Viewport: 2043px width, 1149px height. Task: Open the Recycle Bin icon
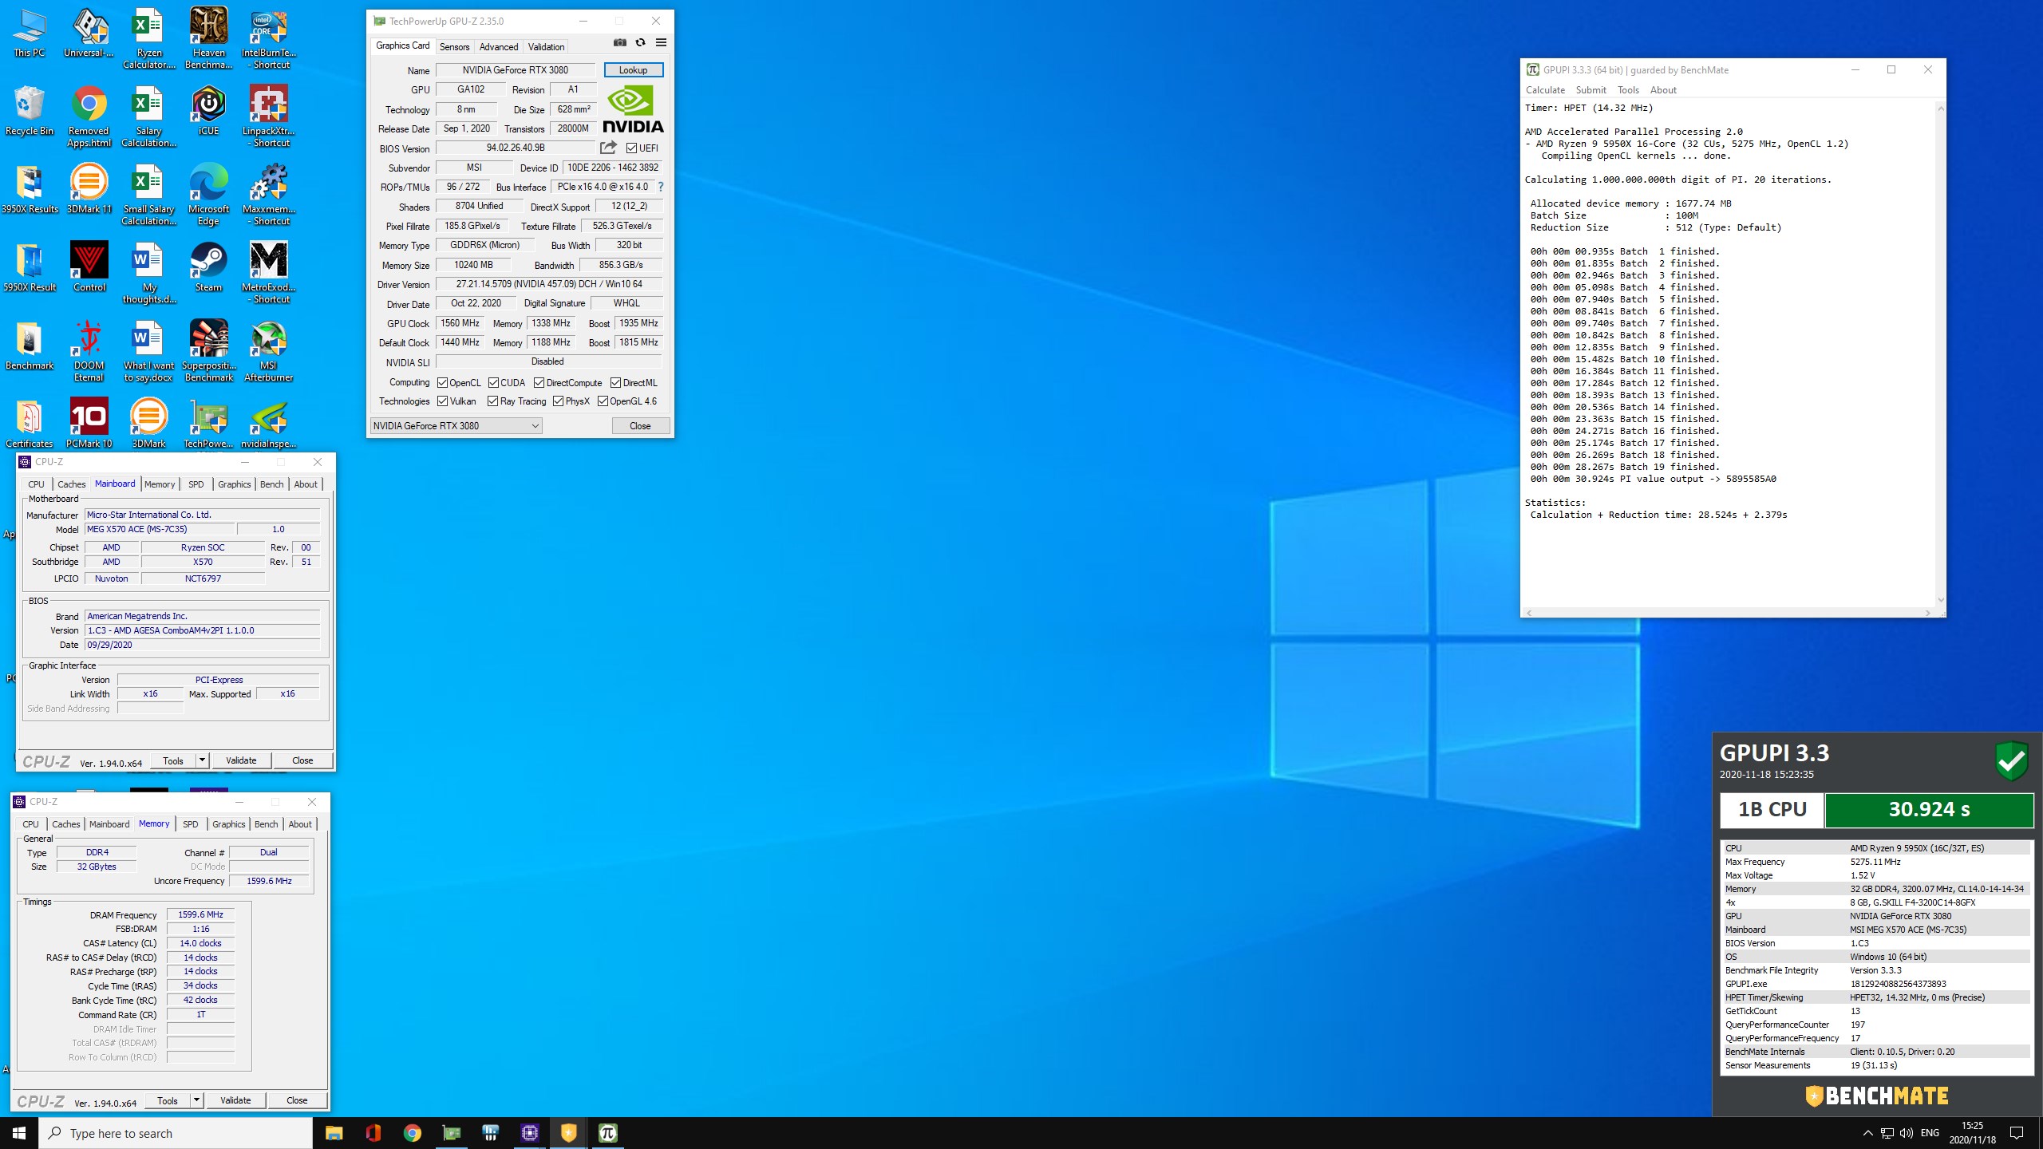click(x=30, y=109)
